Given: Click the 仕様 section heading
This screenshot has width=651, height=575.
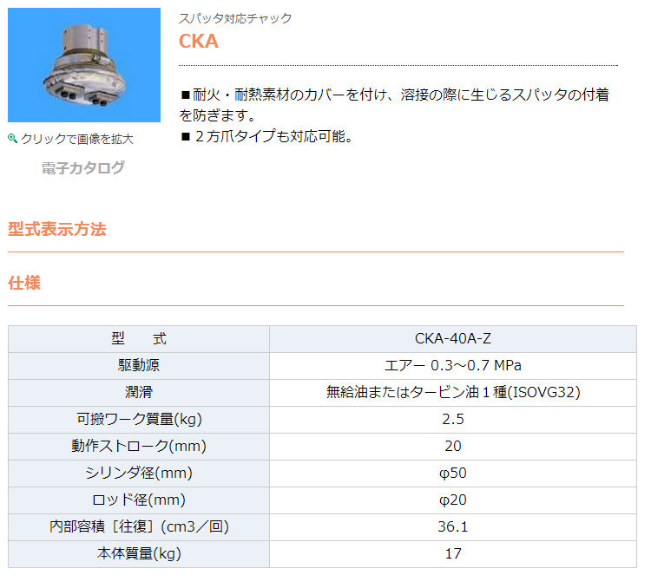Looking at the screenshot, I should coord(24,283).
